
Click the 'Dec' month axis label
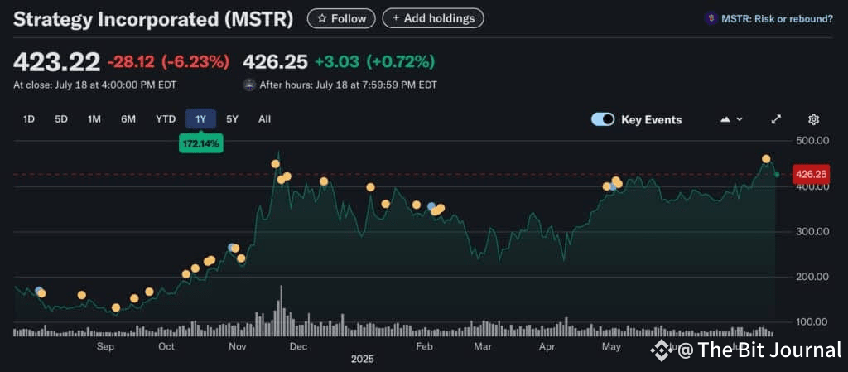point(298,346)
